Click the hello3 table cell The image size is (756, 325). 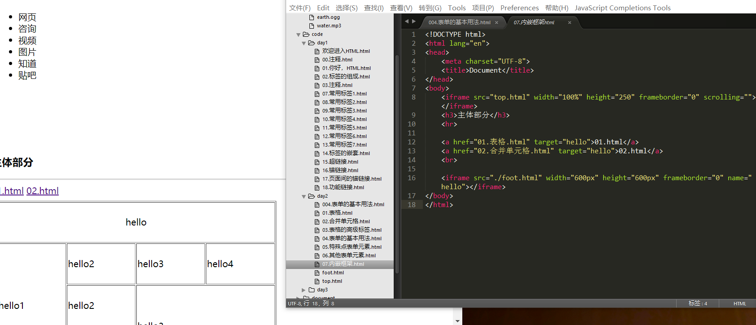(171, 264)
